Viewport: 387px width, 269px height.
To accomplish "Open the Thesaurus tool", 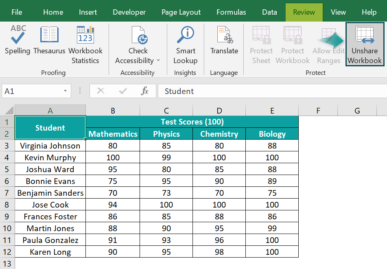I will click(x=49, y=39).
